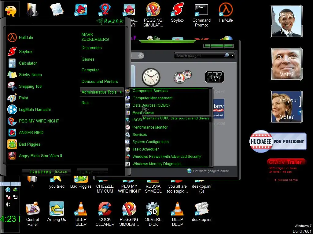Open Half-Life from the start menu list
The image size is (313, 234).
(20, 37)
